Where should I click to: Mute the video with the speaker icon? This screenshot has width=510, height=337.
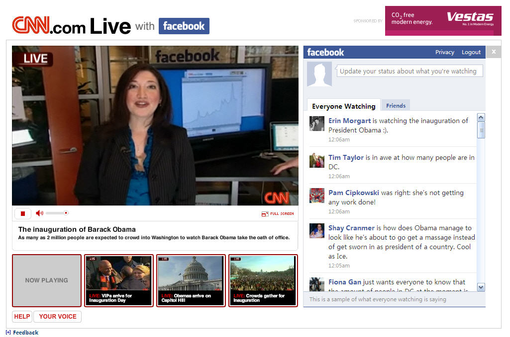(x=39, y=213)
